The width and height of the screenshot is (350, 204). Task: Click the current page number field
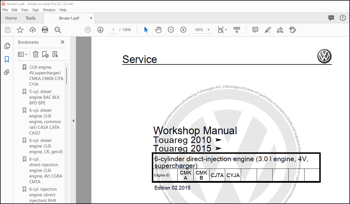(x=113, y=30)
